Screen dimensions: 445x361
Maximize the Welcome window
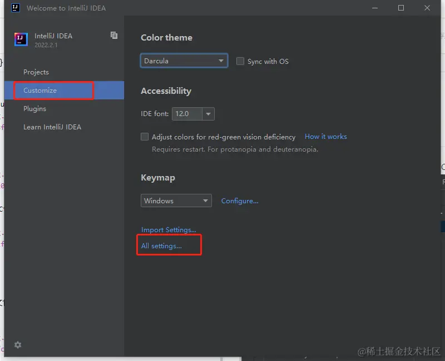point(401,8)
